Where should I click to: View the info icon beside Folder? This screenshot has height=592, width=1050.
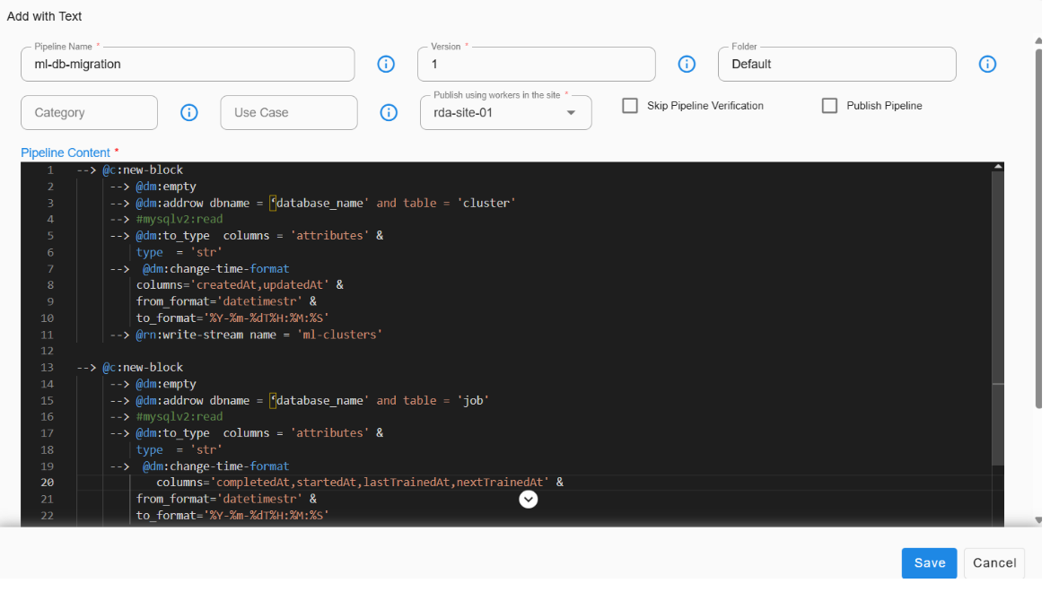tap(987, 64)
